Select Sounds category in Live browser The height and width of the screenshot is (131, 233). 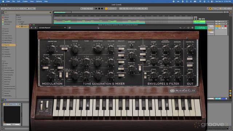click(7, 31)
